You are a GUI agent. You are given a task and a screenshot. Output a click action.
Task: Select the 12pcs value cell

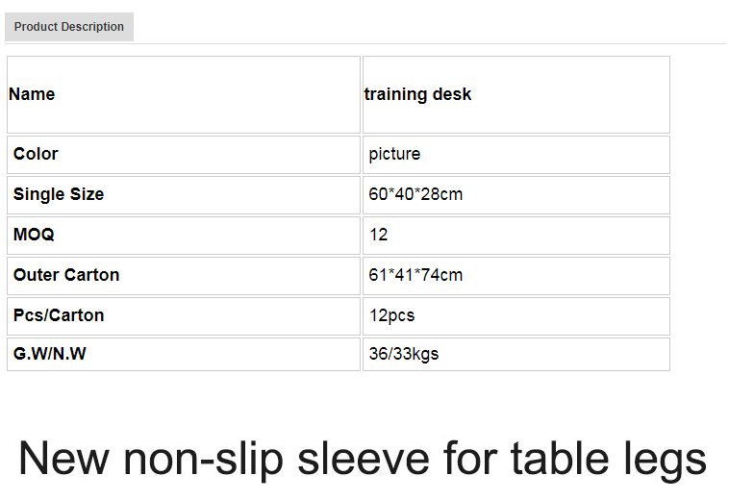click(x=516, y=316)
